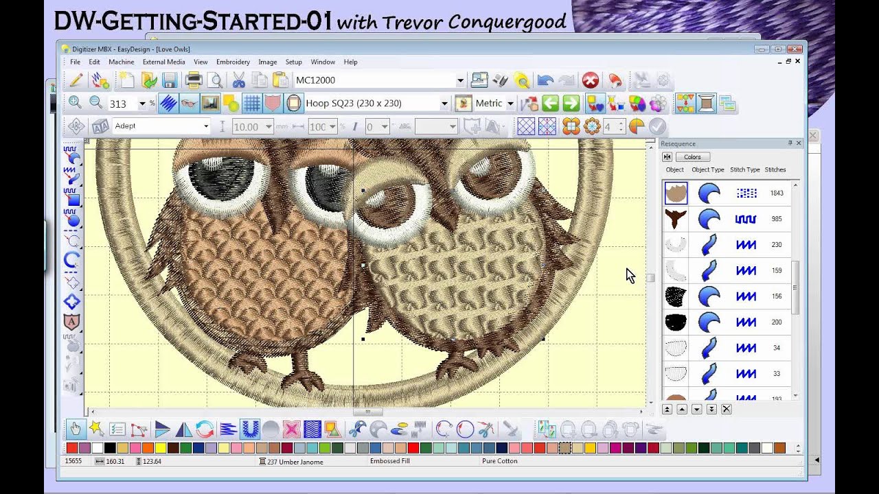The width and height of the screenshot is (879, 494).
Task: Click the green right arrow icon
Action: click(x=571, y=104)
